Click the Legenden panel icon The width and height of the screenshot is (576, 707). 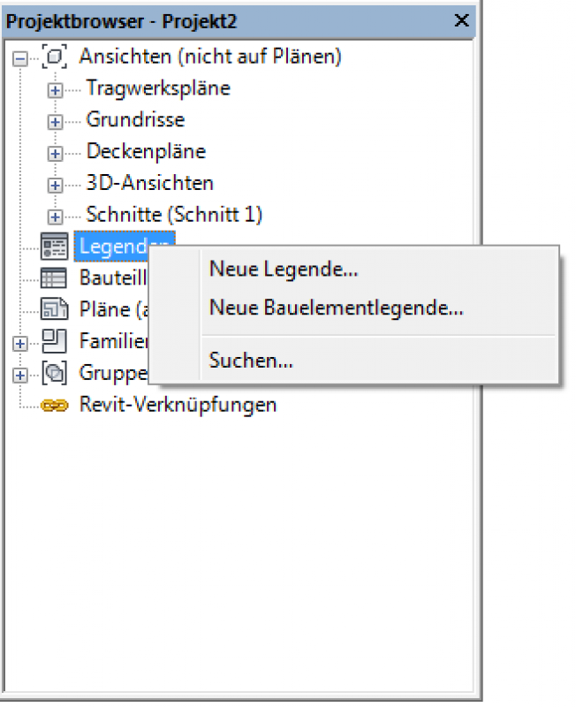click(x=53, y=247)
